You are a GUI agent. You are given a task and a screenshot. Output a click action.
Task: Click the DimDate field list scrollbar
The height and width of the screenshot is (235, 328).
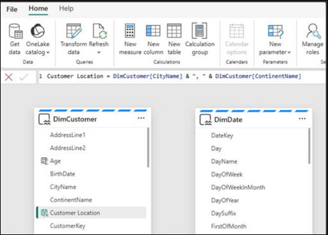(x=309, y=146)
